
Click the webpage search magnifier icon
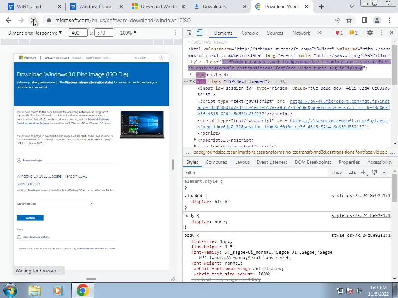point(154,58)
